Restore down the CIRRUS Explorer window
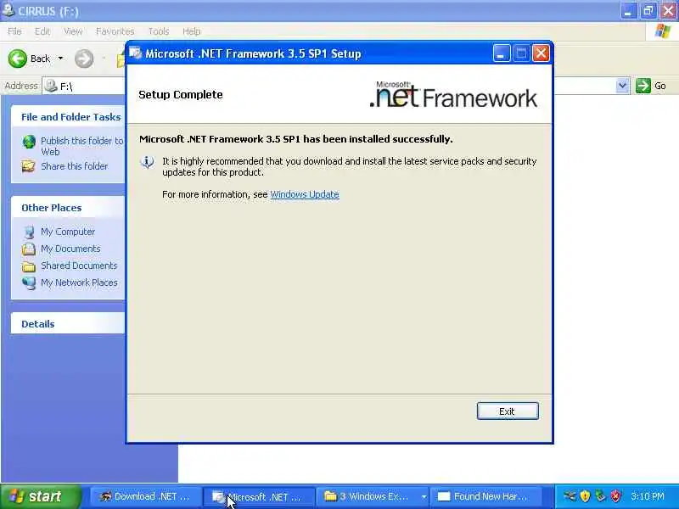Screen dimensions: 679x509 [648, 11]
